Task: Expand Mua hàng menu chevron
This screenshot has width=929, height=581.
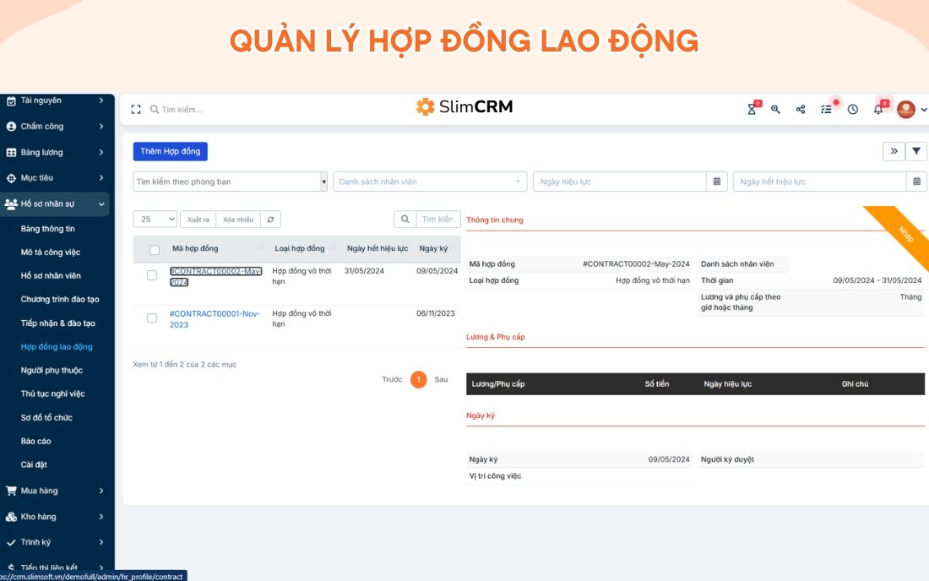Action: [x=101, y=491]
